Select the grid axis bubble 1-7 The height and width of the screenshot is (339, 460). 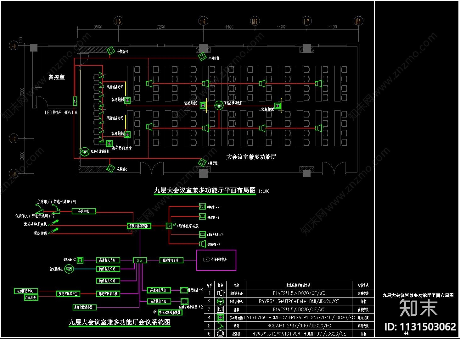(306, 21)
